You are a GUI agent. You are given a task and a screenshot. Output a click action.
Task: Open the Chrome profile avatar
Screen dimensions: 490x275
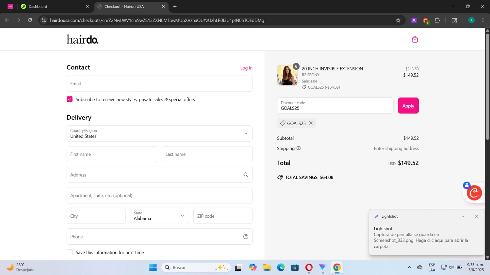click(x=471, y=20)
